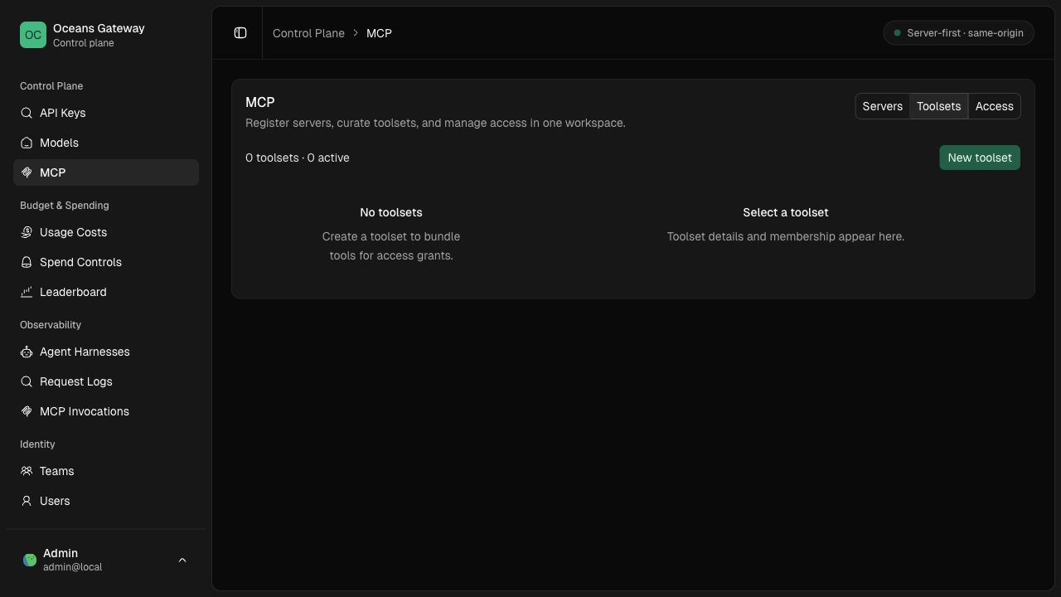This screenshot has height=597, width=1061.
Task: Open the Models page
Action: [x=106, y=143]
